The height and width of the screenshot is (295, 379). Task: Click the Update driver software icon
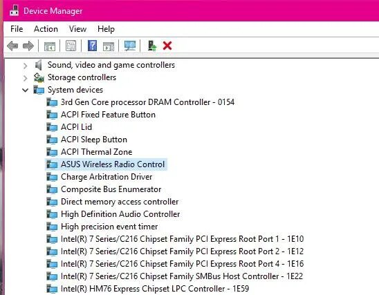pyautogui.click(x=152, y=46)
